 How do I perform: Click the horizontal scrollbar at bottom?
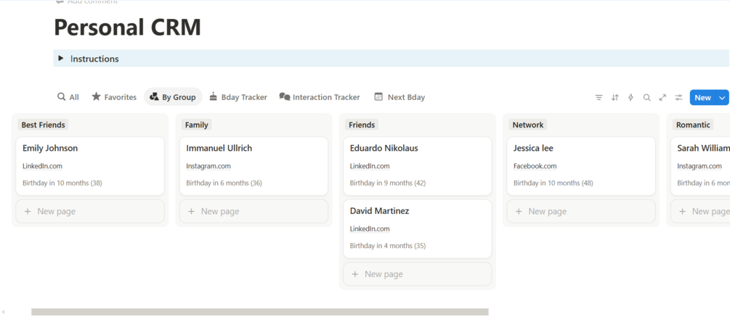coord(259,312)
